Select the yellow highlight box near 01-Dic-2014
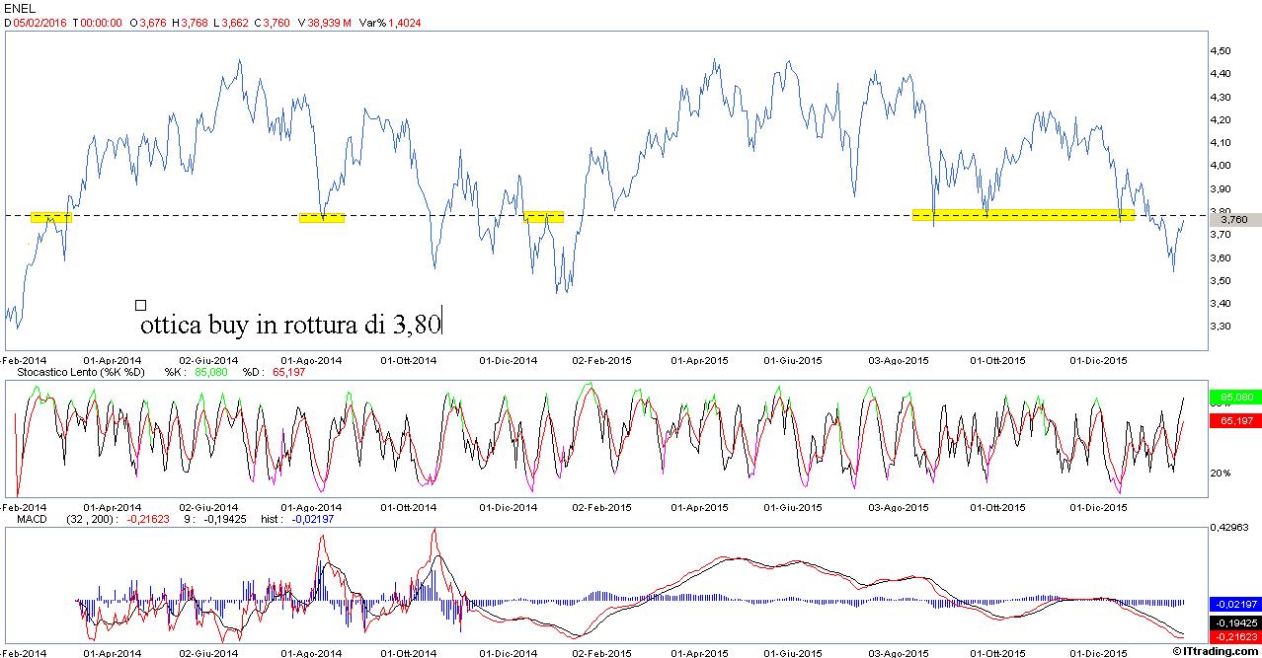 [x=543, y=217]
